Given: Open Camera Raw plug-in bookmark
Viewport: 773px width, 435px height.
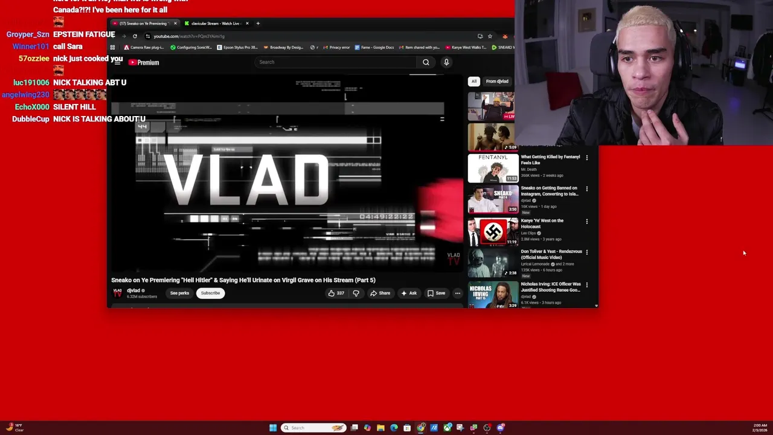Looking at the screenshot, I should tap(144, 47).
